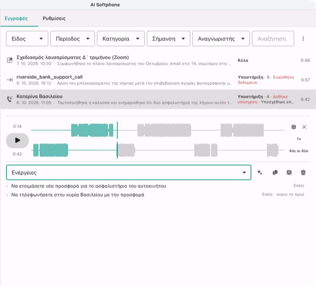
Task: Click the AI sparkle generate icon
Action: click(260, 172)
